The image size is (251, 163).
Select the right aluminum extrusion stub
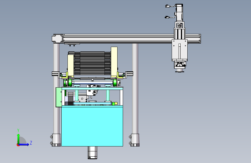coord(129,74)
